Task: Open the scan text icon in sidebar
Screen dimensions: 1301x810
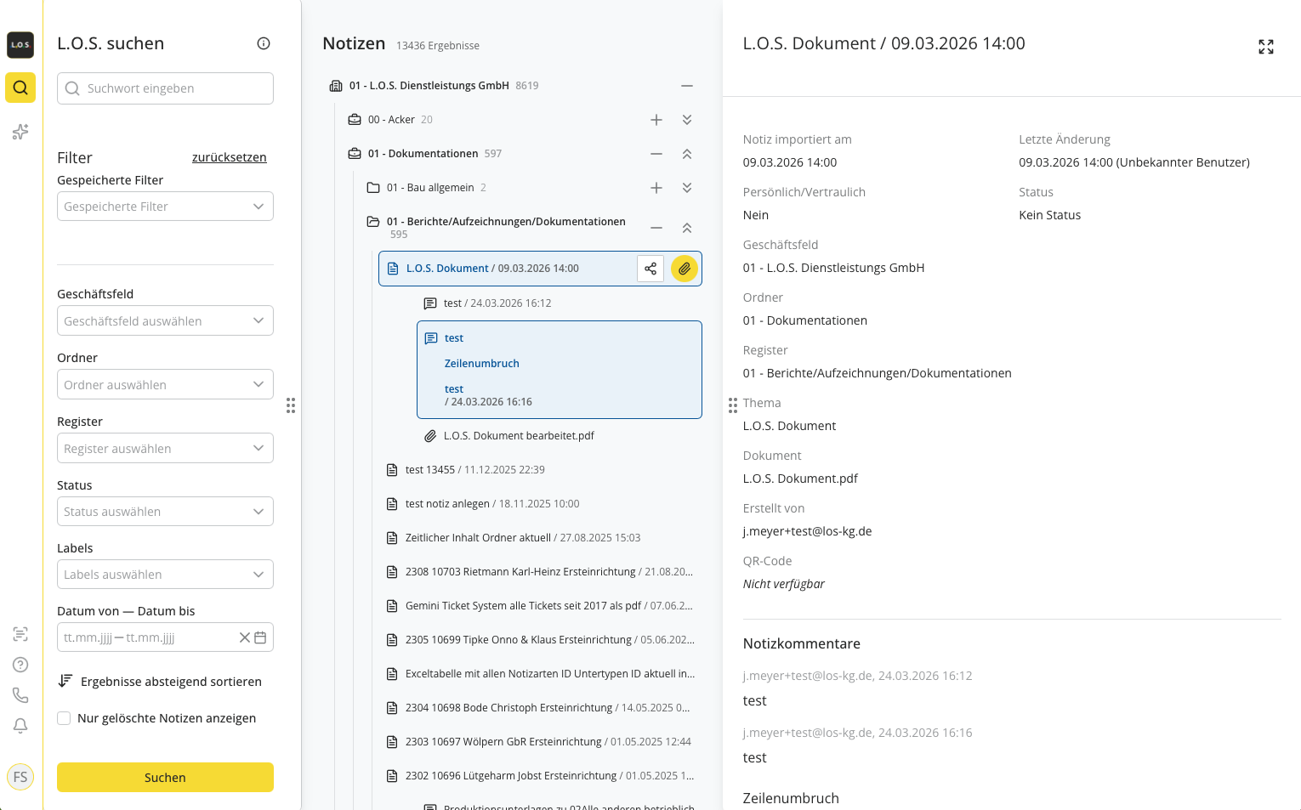Action: [20, 634]
